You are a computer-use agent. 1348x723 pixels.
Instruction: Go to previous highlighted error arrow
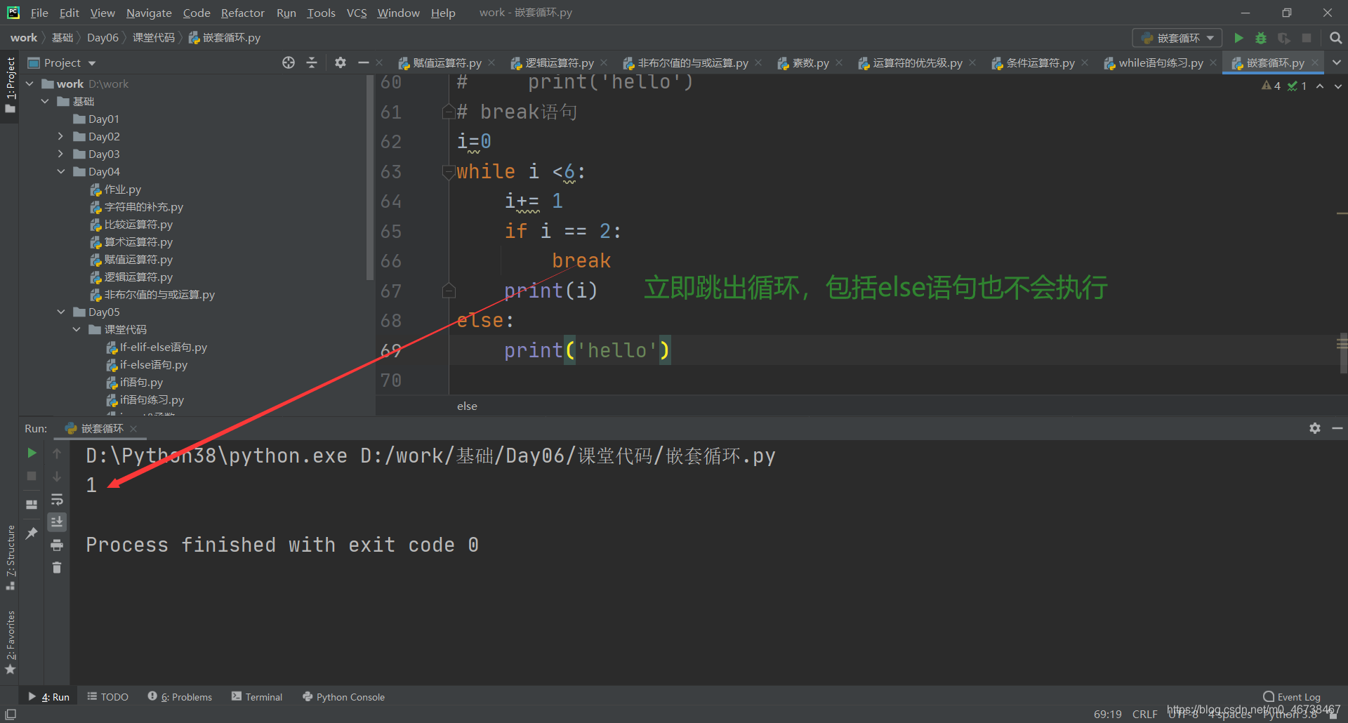pyautogui.click(x=1320, y=86)
